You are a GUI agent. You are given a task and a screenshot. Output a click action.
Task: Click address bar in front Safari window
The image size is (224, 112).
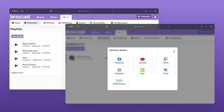(x=140, y=27)
